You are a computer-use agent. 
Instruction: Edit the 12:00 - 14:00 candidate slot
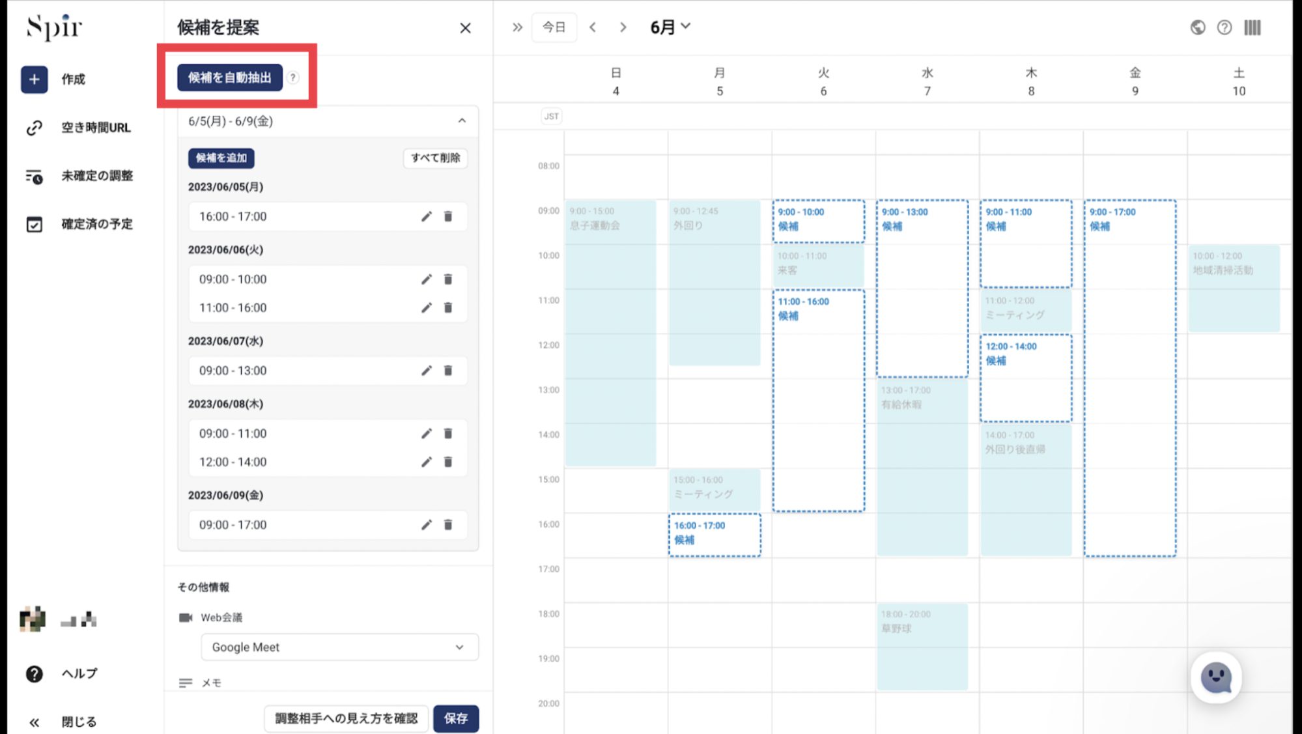[426, 462]
